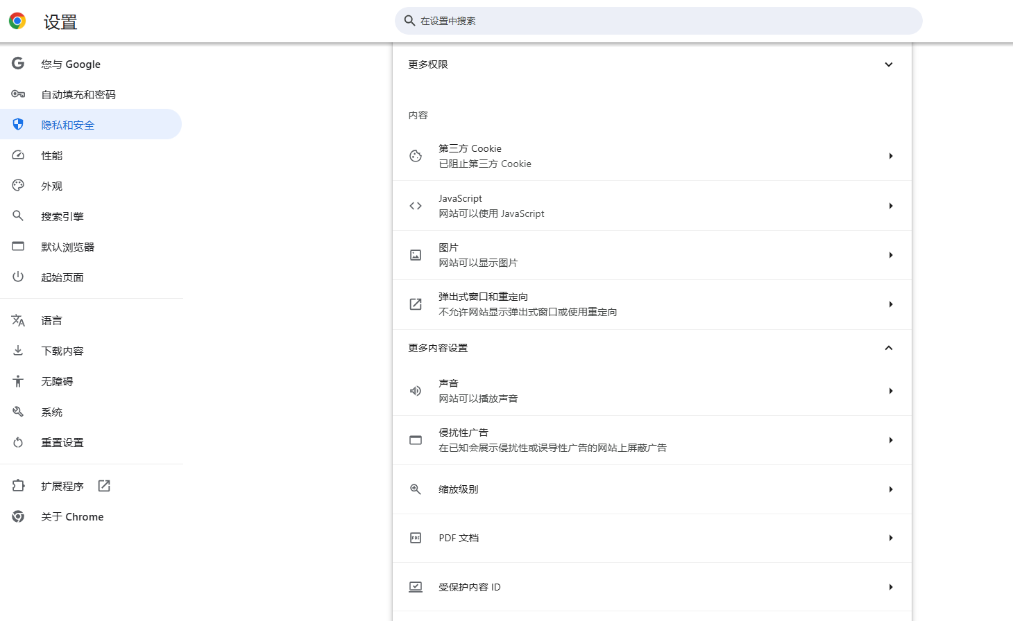Open the 外观 settings page

(x=91, y=186)
